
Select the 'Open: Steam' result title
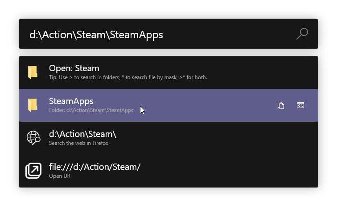[x=74, y=68]
